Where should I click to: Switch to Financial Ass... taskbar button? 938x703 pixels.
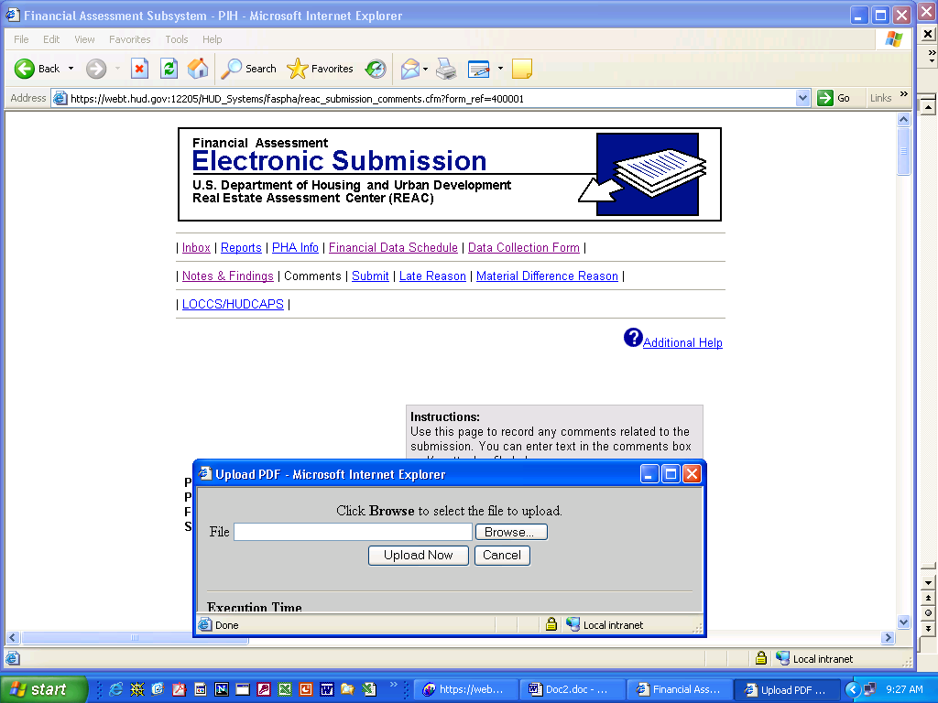click(679, 690)
